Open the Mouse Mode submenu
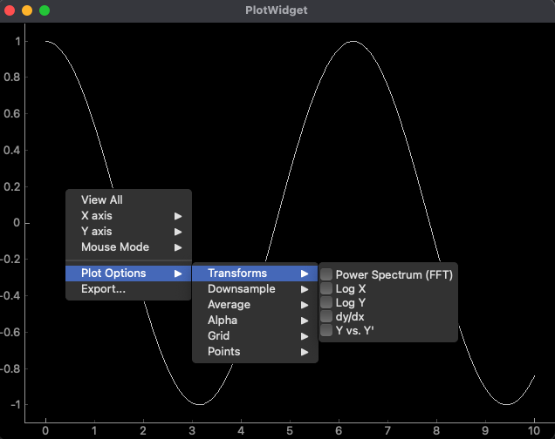 [128, 247]
